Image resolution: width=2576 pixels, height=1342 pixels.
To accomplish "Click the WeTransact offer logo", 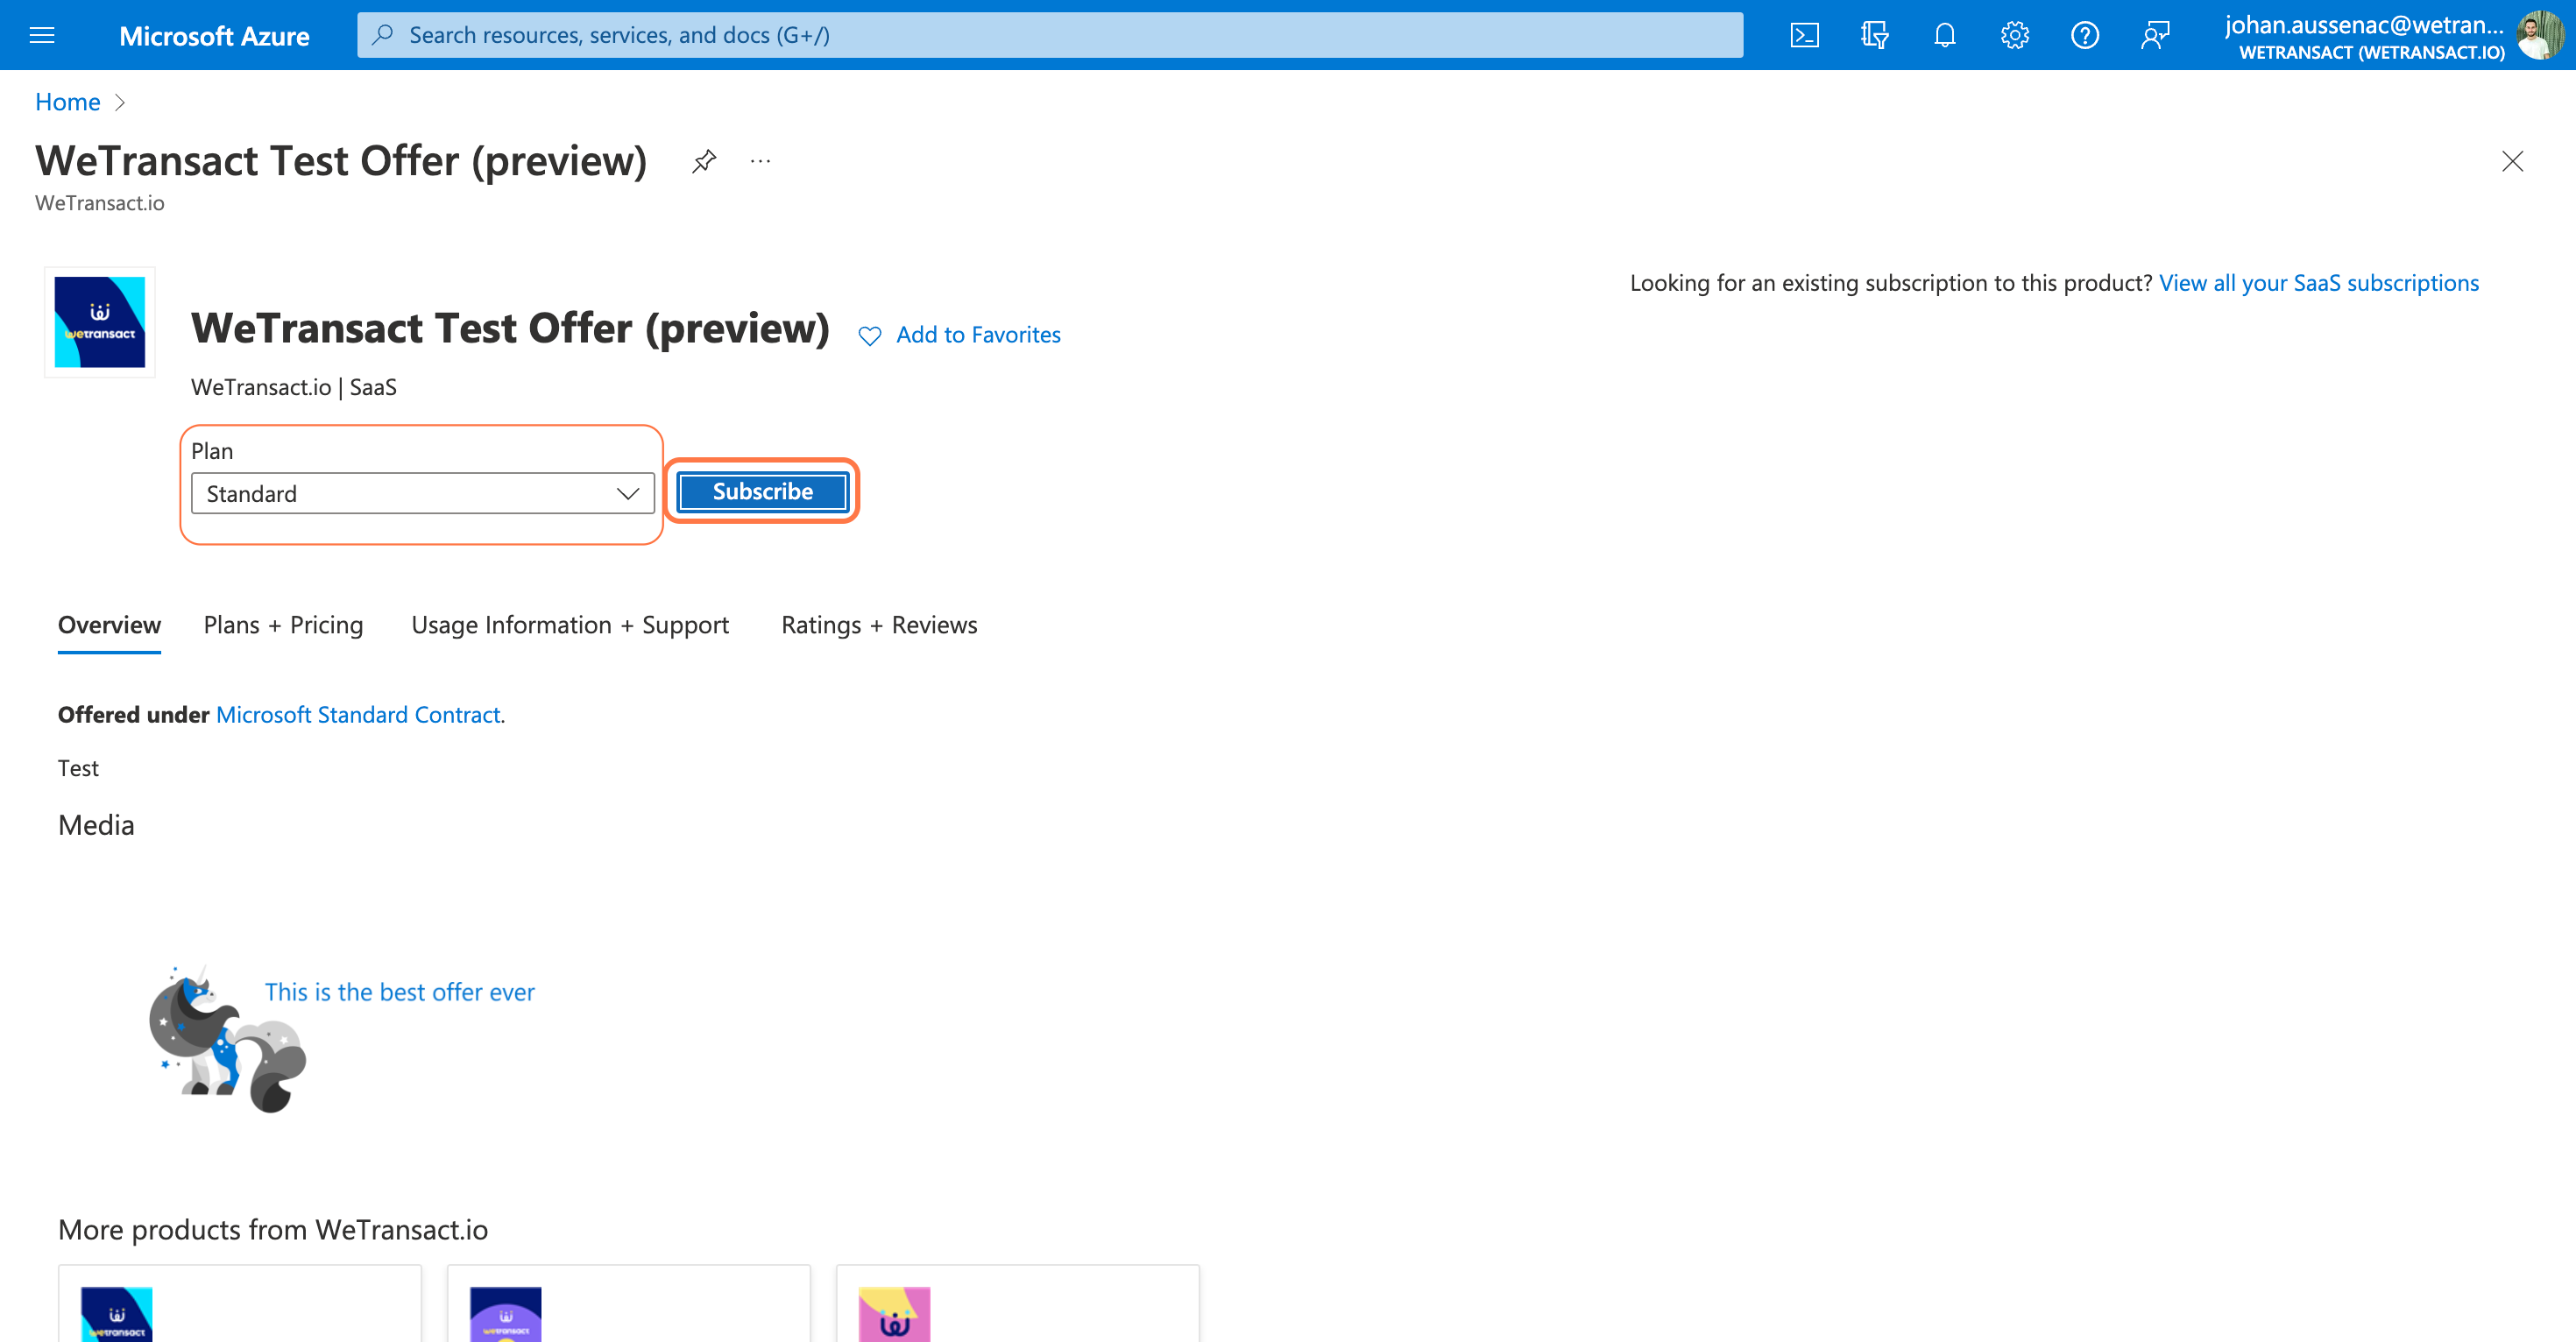I will (x=100, y=322).
